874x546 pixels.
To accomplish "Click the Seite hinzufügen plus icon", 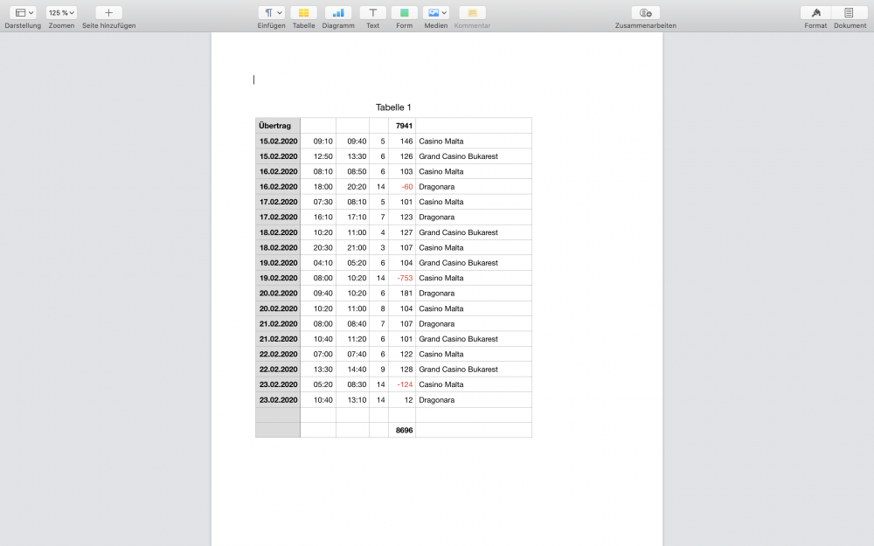I will coord(108,13).
